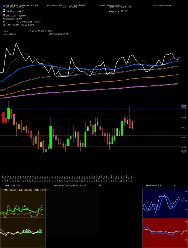188x248 pixels.
Task: Click the 'Stochastics: 68.89' reading
Action: pos(12,19)
